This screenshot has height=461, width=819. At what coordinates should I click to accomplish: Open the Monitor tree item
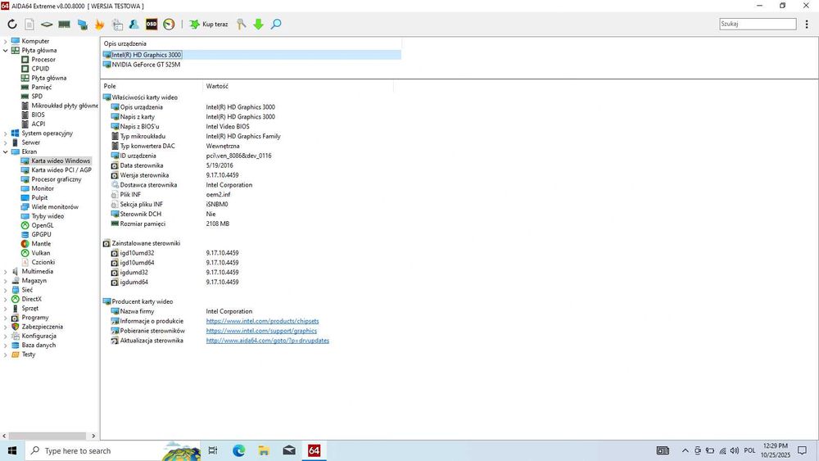coord(43,188)
